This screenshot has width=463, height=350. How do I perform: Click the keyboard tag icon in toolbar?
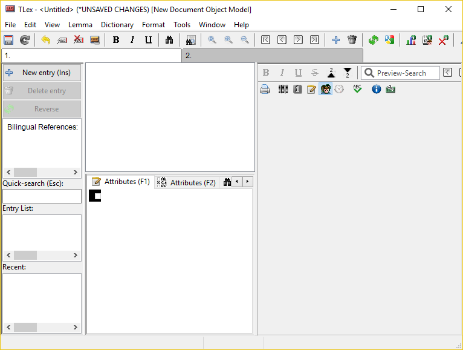coord(62,39)
